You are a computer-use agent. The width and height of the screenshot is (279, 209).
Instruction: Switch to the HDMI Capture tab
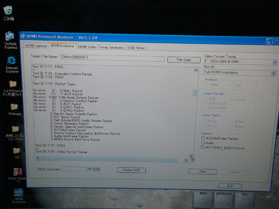(x=36, y=46)
